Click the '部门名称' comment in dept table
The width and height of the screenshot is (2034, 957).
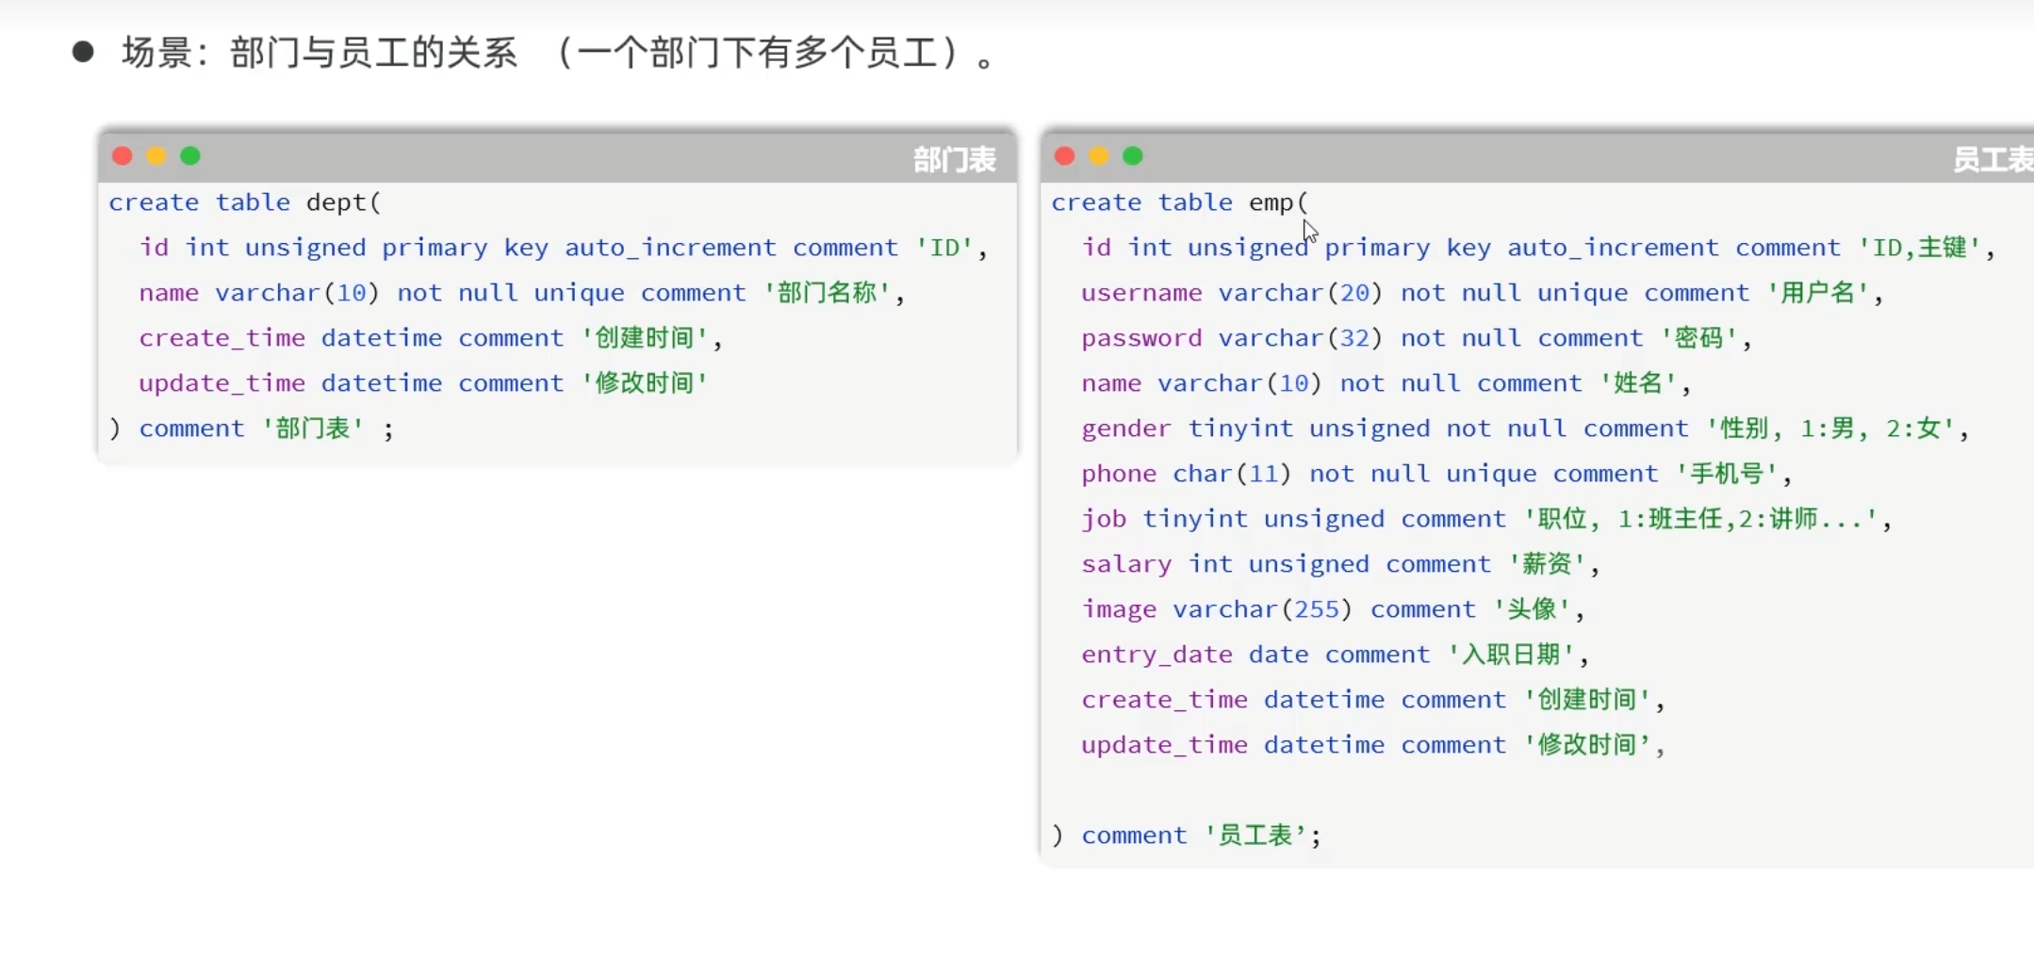tap(828, 293)
